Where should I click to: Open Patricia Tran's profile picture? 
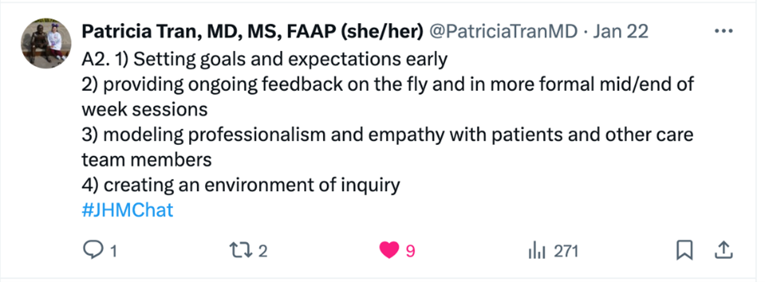point(46,43)
